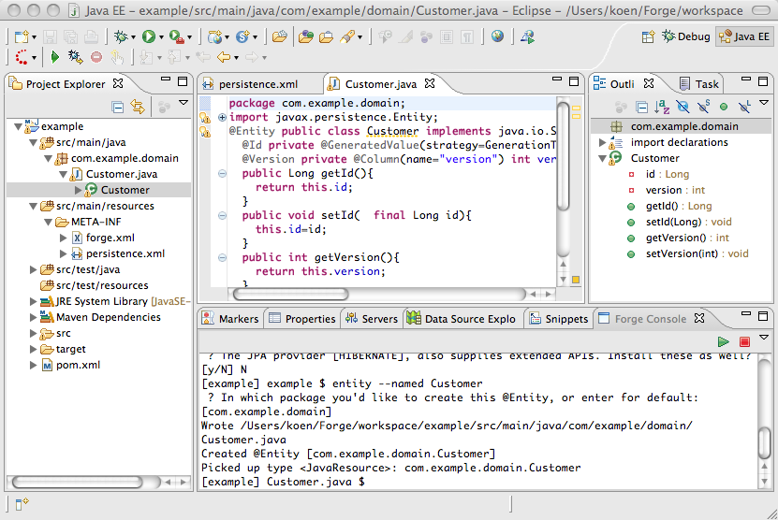Click the Open Perspective icon
The height and width of the screenshot is (520, 778).
point(648,36)
